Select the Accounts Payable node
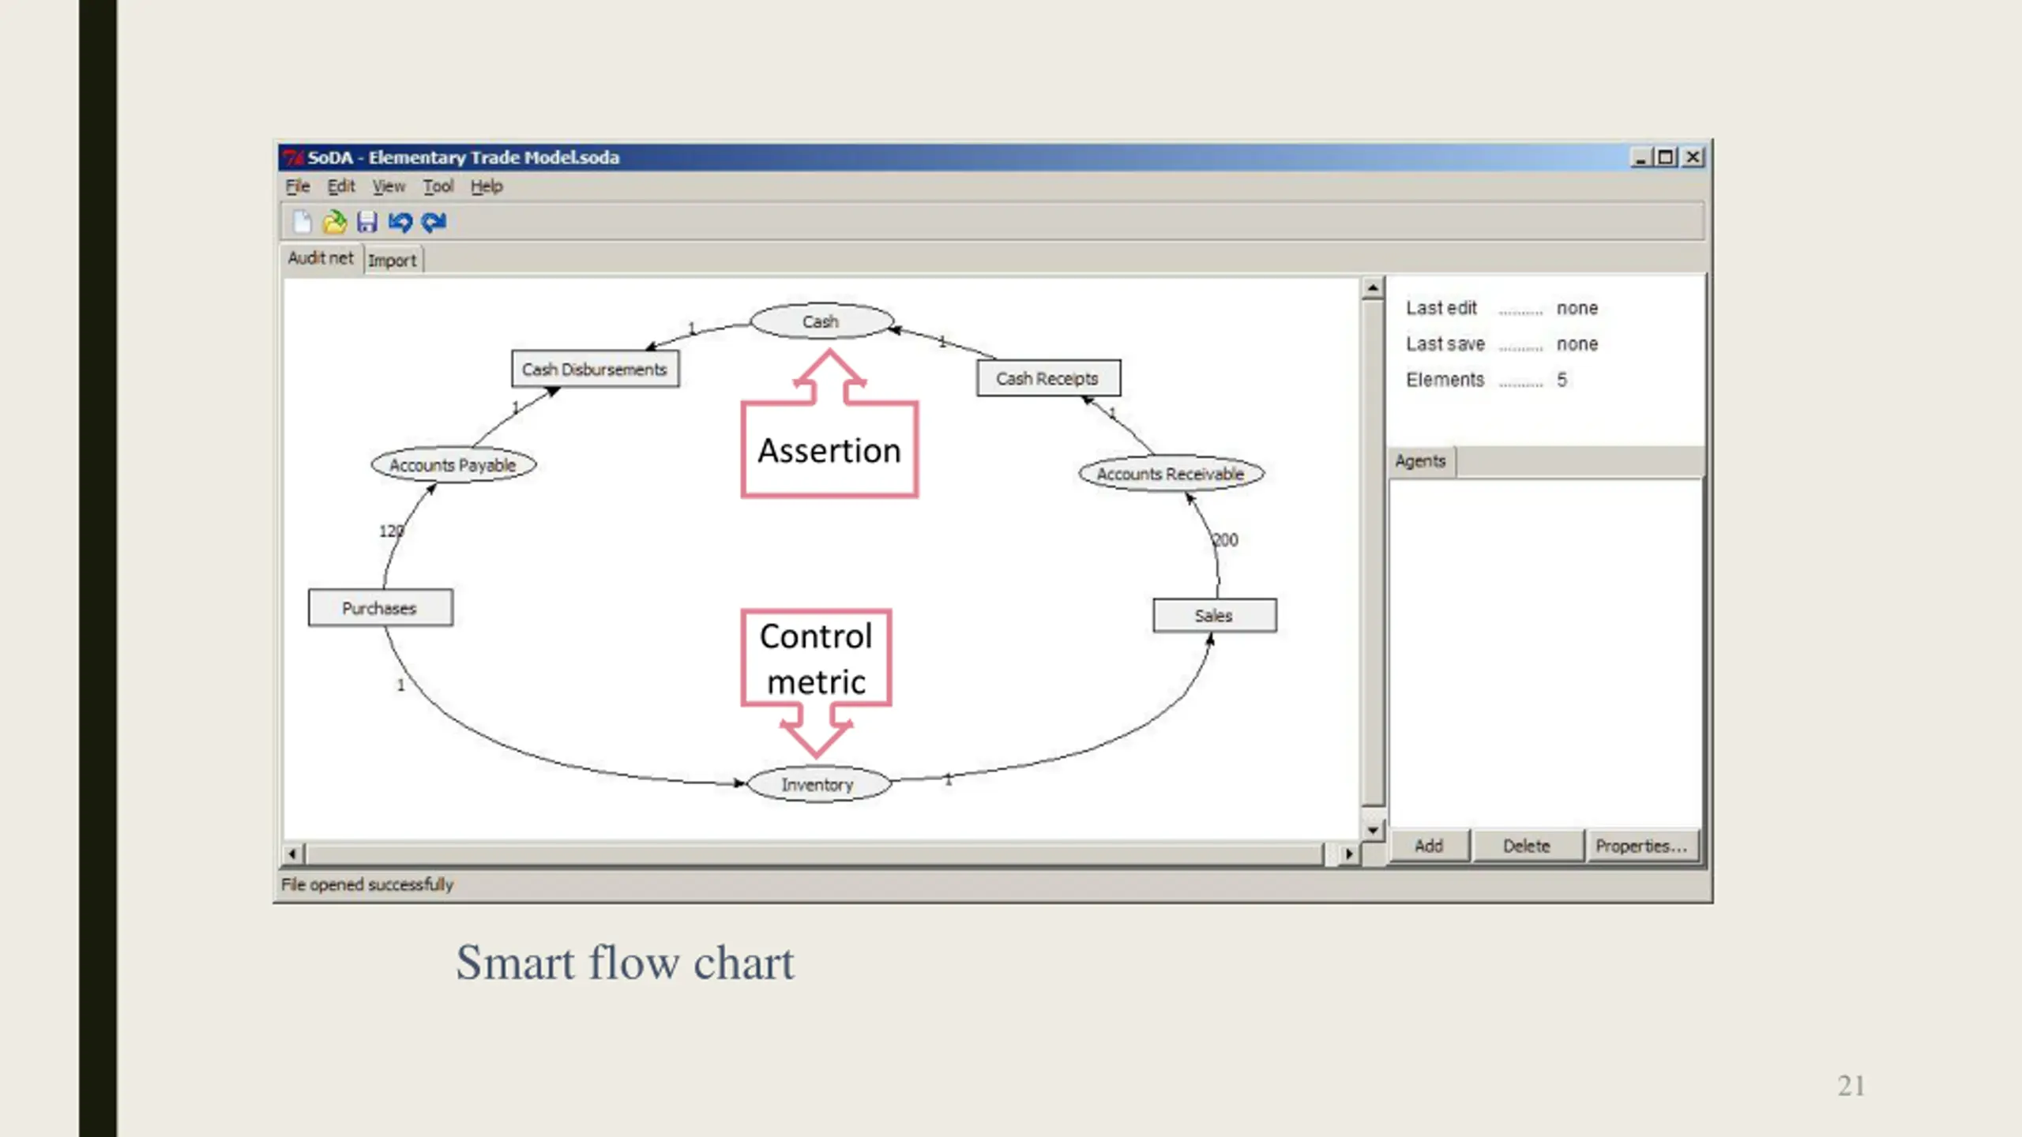Screen dimensions: 2022x1137 [x=453, y=465]
